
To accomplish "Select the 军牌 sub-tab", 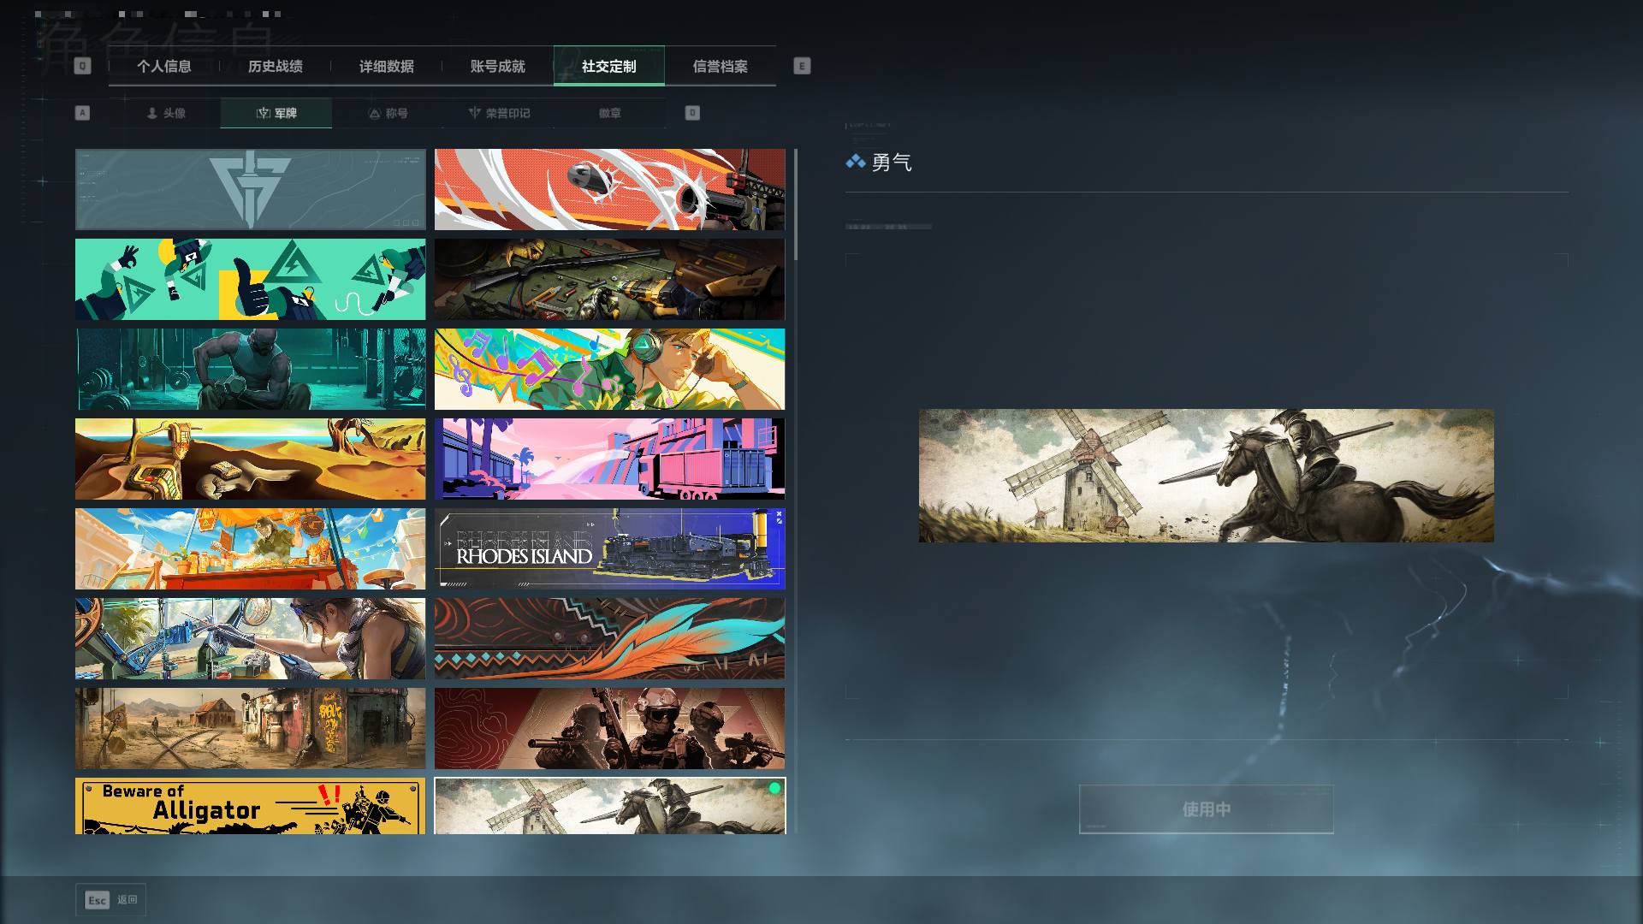I will (x=276, y=113).
